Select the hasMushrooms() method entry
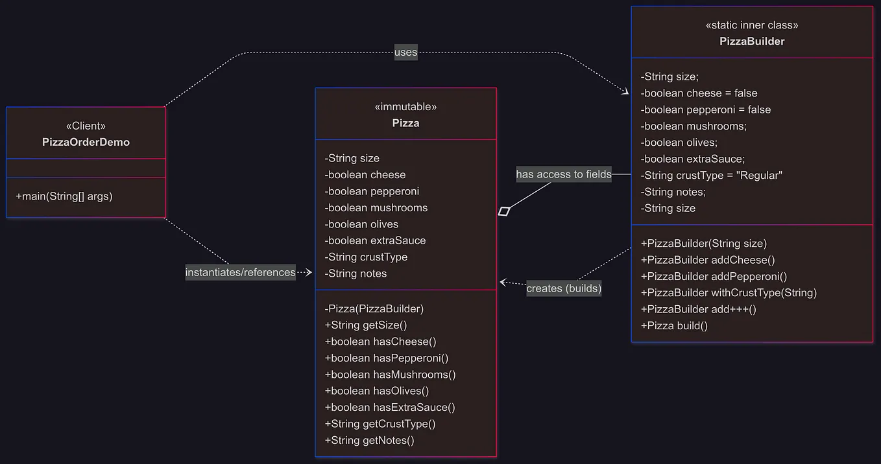This screenshot has width=881, height=464. tap(390, 374)
